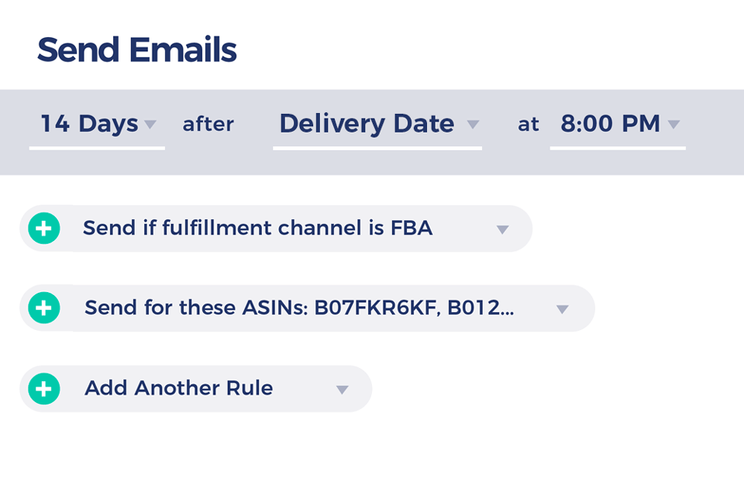
Task: Click the arrow icon next to Delivery Date
Action: (x=473, y=125)
